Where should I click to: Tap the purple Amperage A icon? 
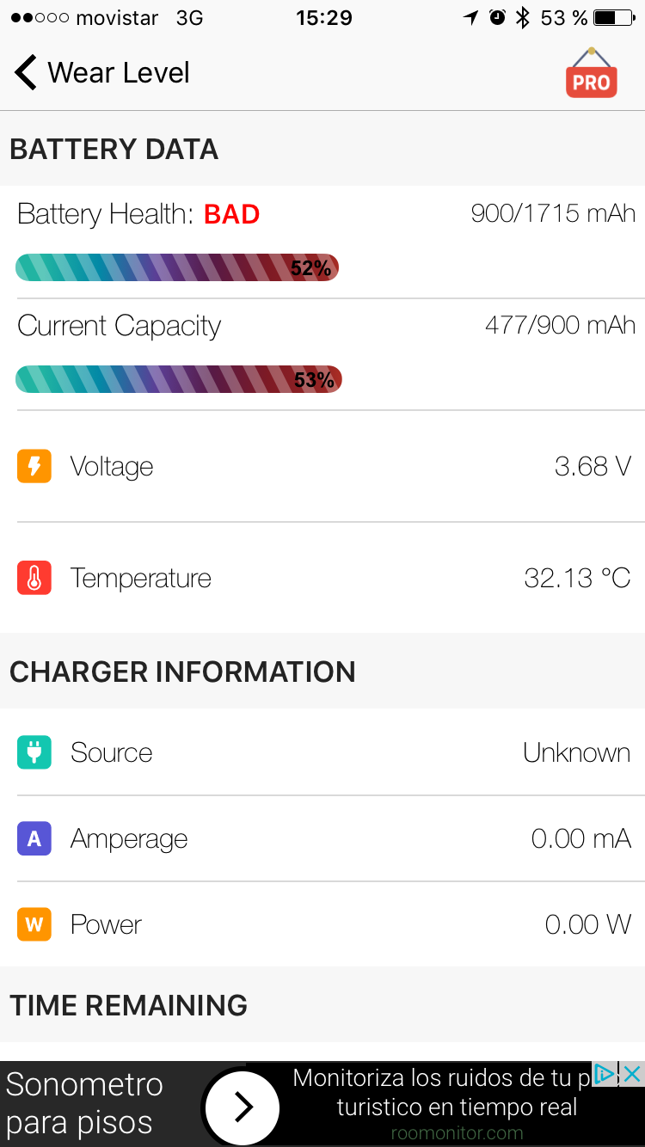34,838
